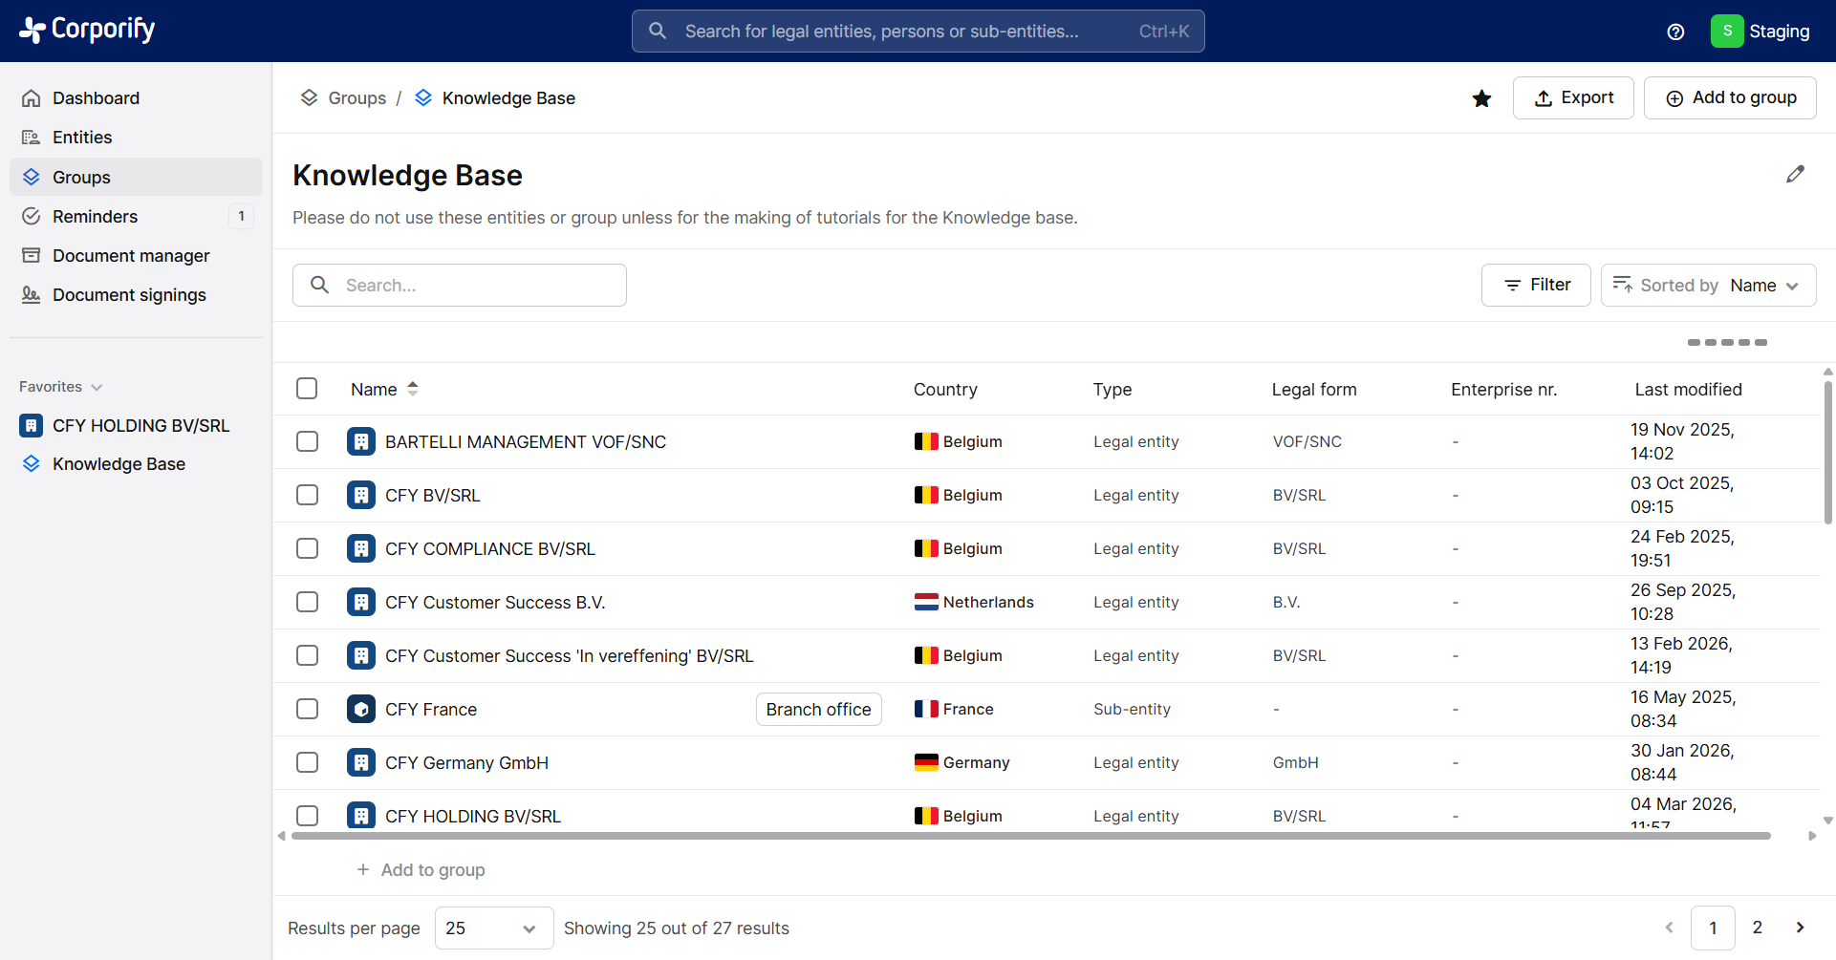
Task: Click the name sort arrows in the Name header
Action: [x=413, y=389]
